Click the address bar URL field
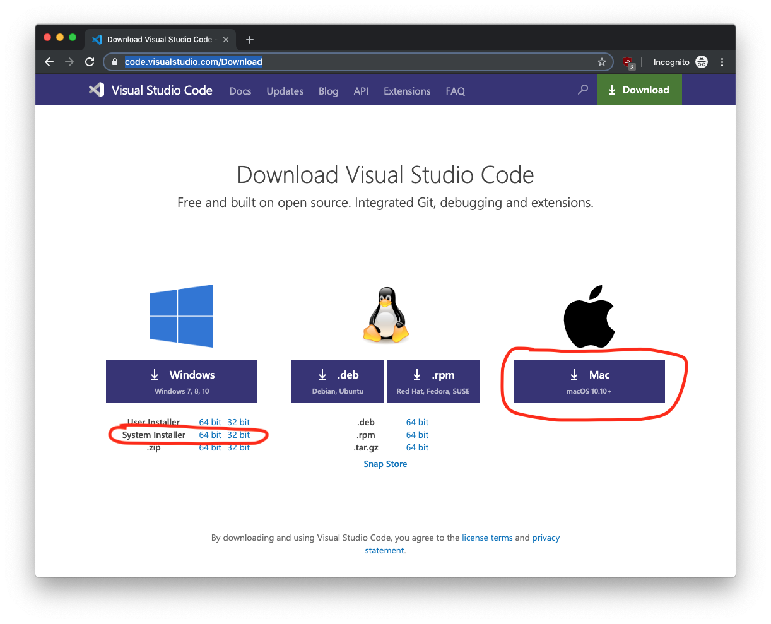This screenshot has height=624, width=771. [358, 62]
